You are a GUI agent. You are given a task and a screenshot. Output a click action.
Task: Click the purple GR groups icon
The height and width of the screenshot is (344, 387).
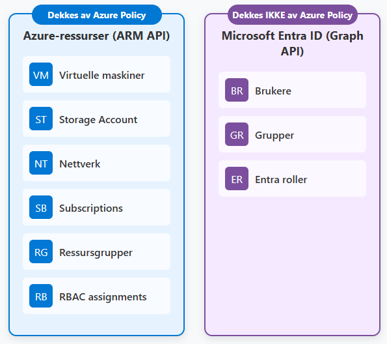(x=237, y=134)
